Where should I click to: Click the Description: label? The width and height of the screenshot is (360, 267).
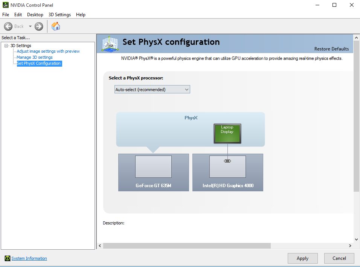tap(113, 223)
